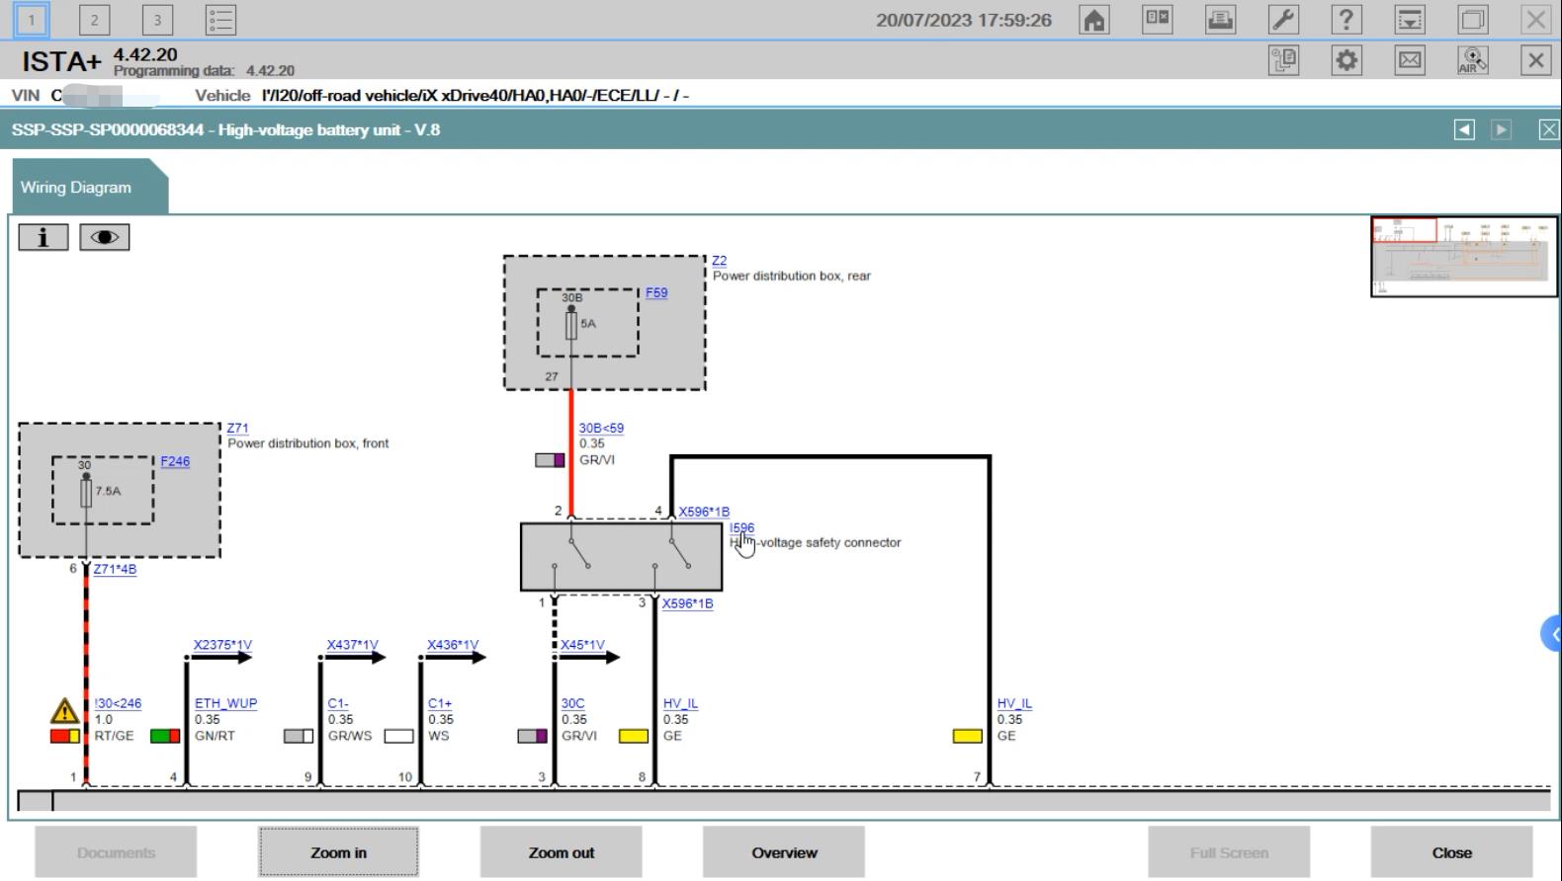Click the HV_IL link at pin 7
This screenshot has height=881, width=1562.
pyautogui.click(x=1014, y=703)
